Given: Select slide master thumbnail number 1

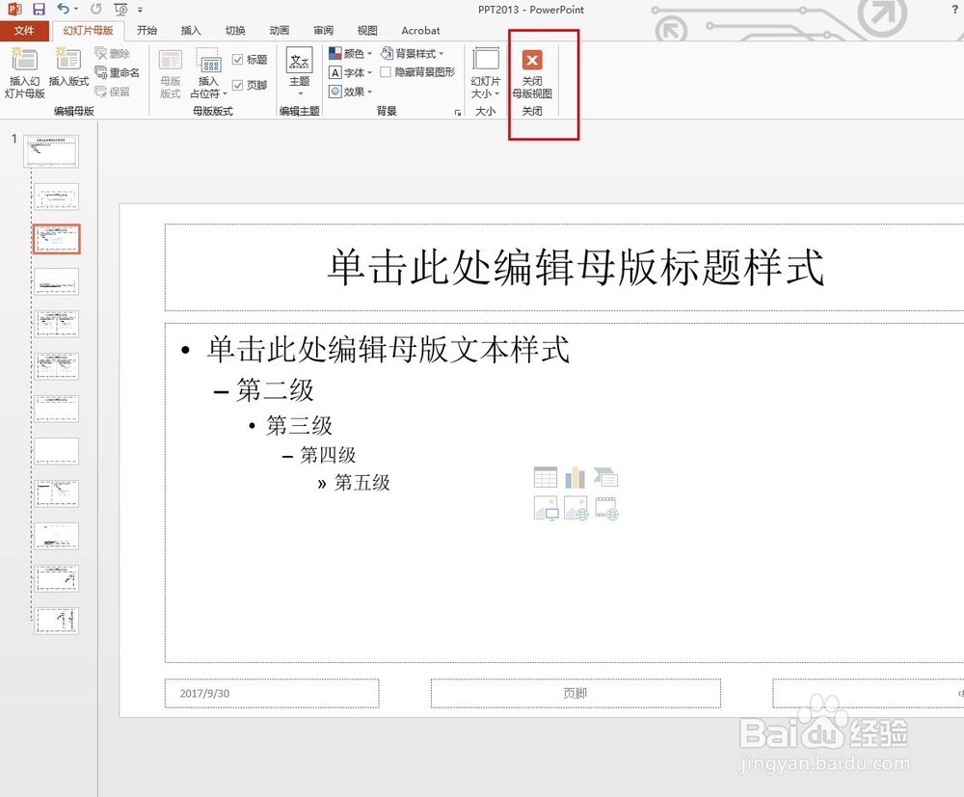Looking at the screenshot, I should (51, 151).
